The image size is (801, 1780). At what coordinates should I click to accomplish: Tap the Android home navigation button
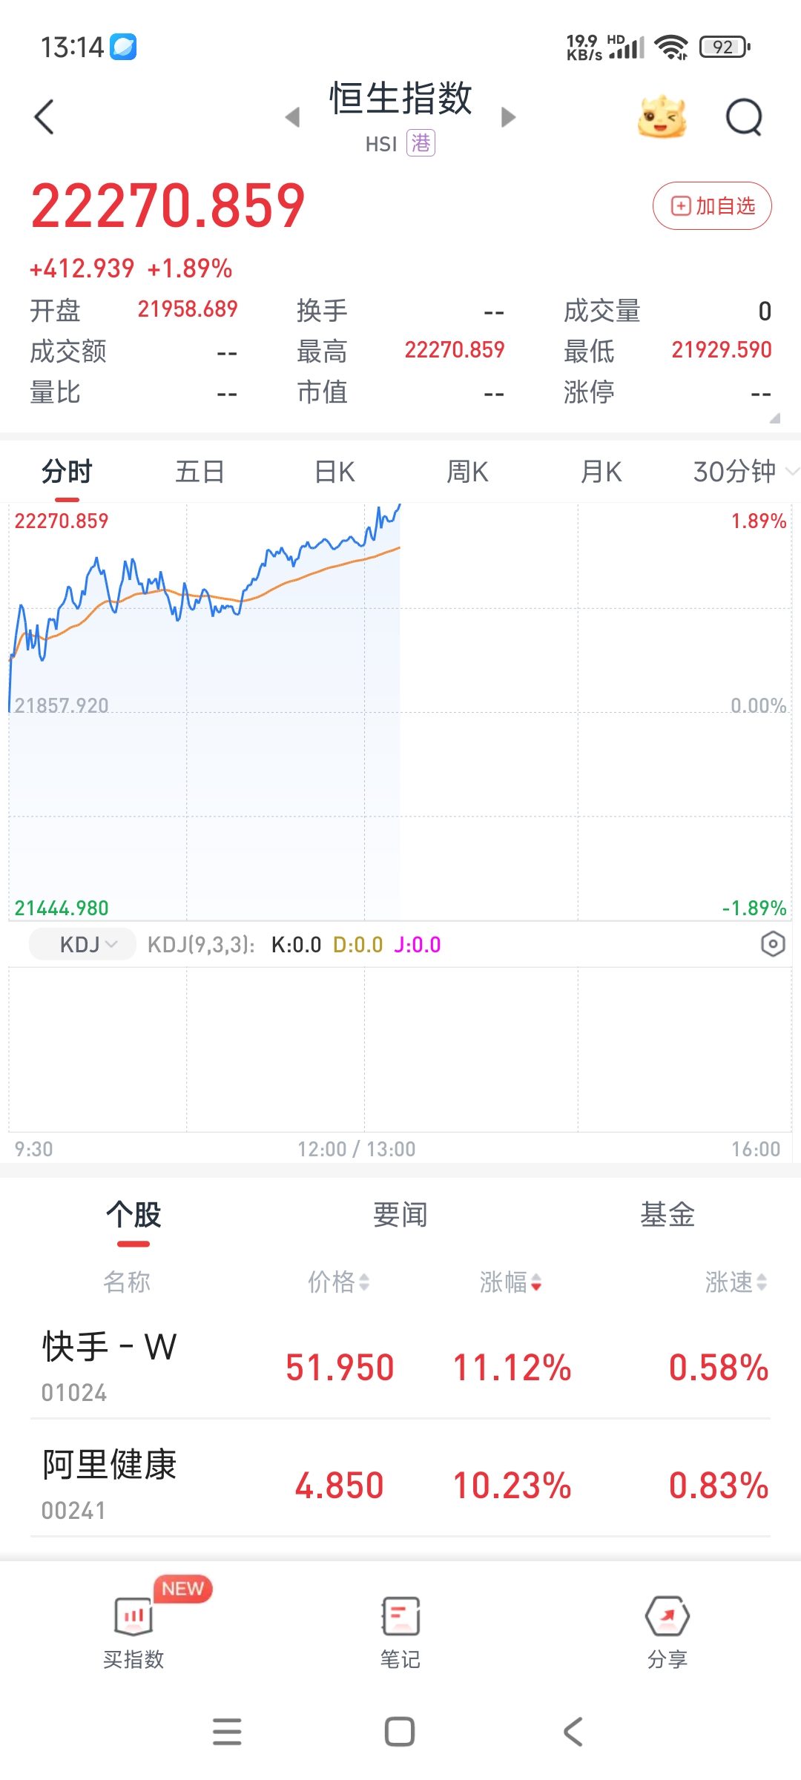tap(400, 1732)
